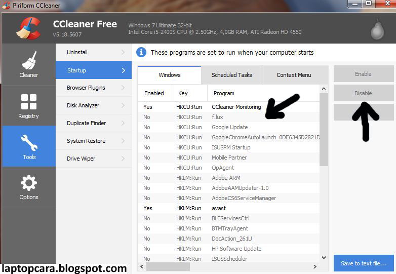Select DocAction_261U entry
Viewport: 396px width, 274px height.
coord(228,239)
